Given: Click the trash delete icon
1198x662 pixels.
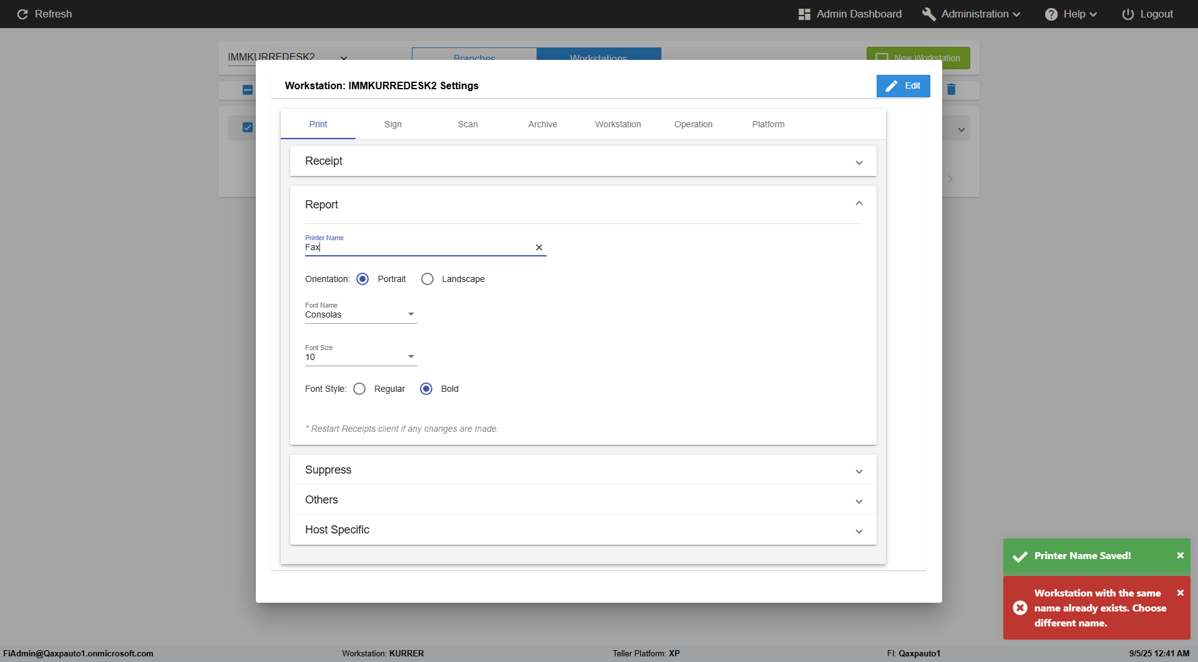Looking at the screenshot, I should point(952,89).
